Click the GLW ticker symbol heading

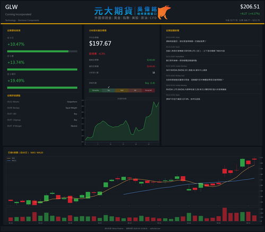12,7
